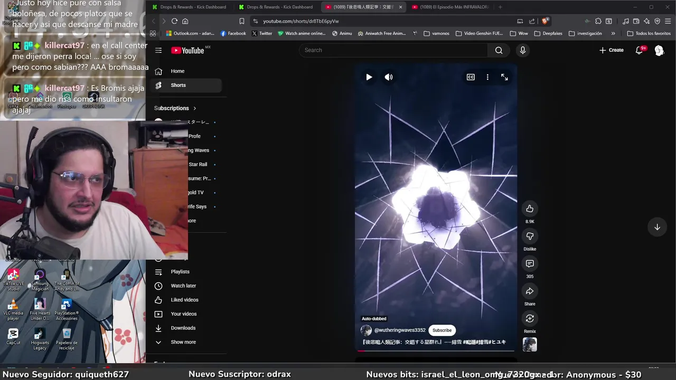Open the Deepfakes bookmarks folder
The width and height of the screenshot is (676, 380).
coord(549,33)
